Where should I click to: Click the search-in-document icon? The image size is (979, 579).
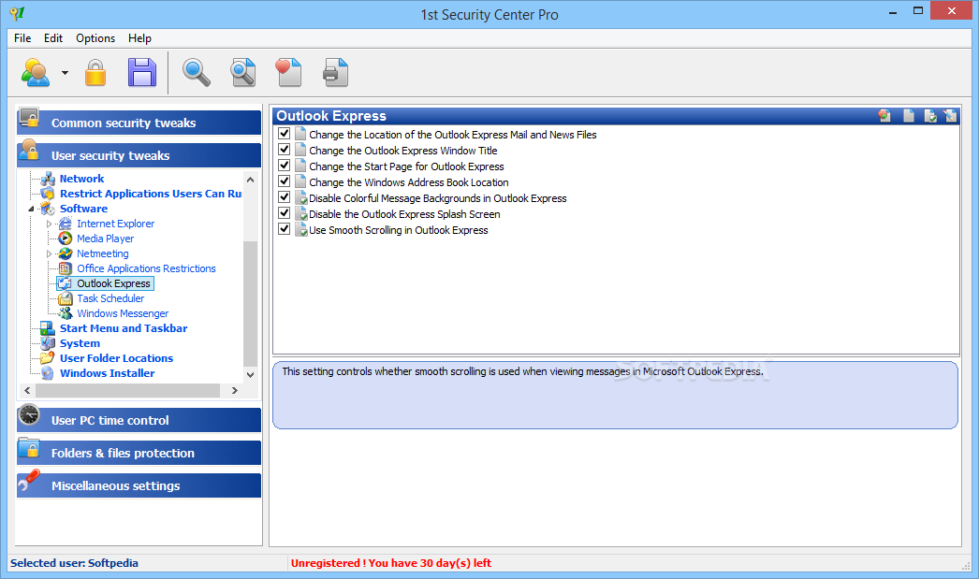[x=242, y=72]
